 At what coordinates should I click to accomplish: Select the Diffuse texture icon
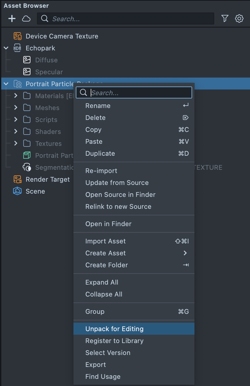[27, 60]
